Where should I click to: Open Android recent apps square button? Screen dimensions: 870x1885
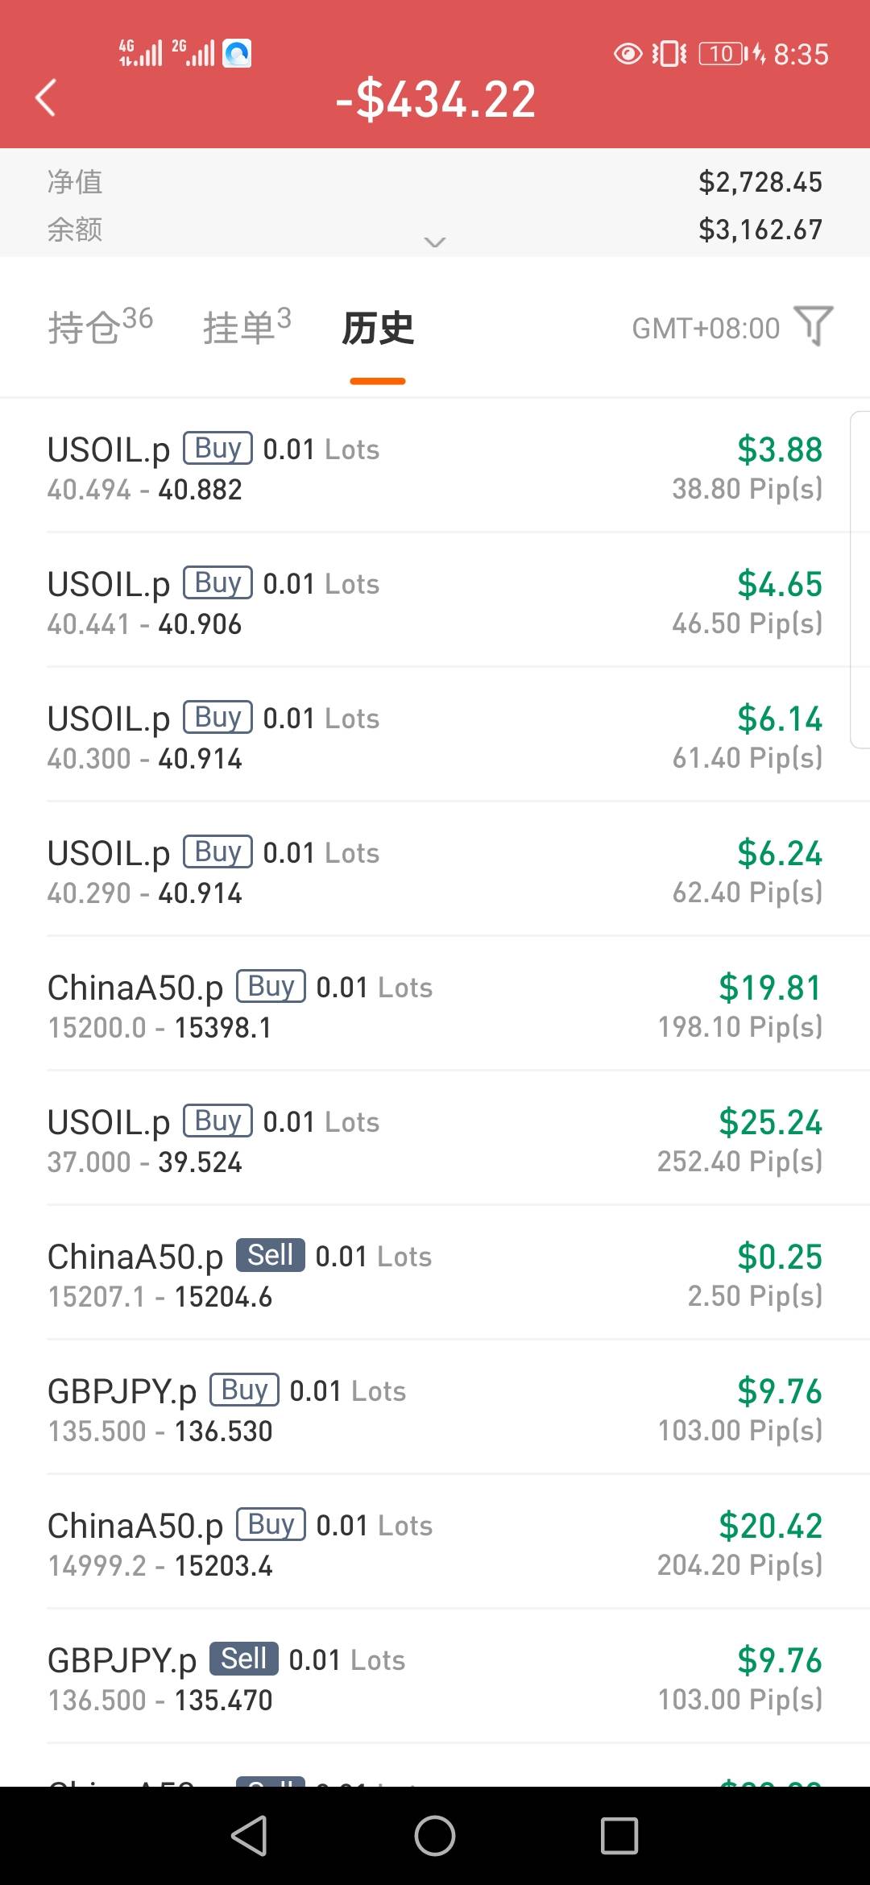point(619,1836)
